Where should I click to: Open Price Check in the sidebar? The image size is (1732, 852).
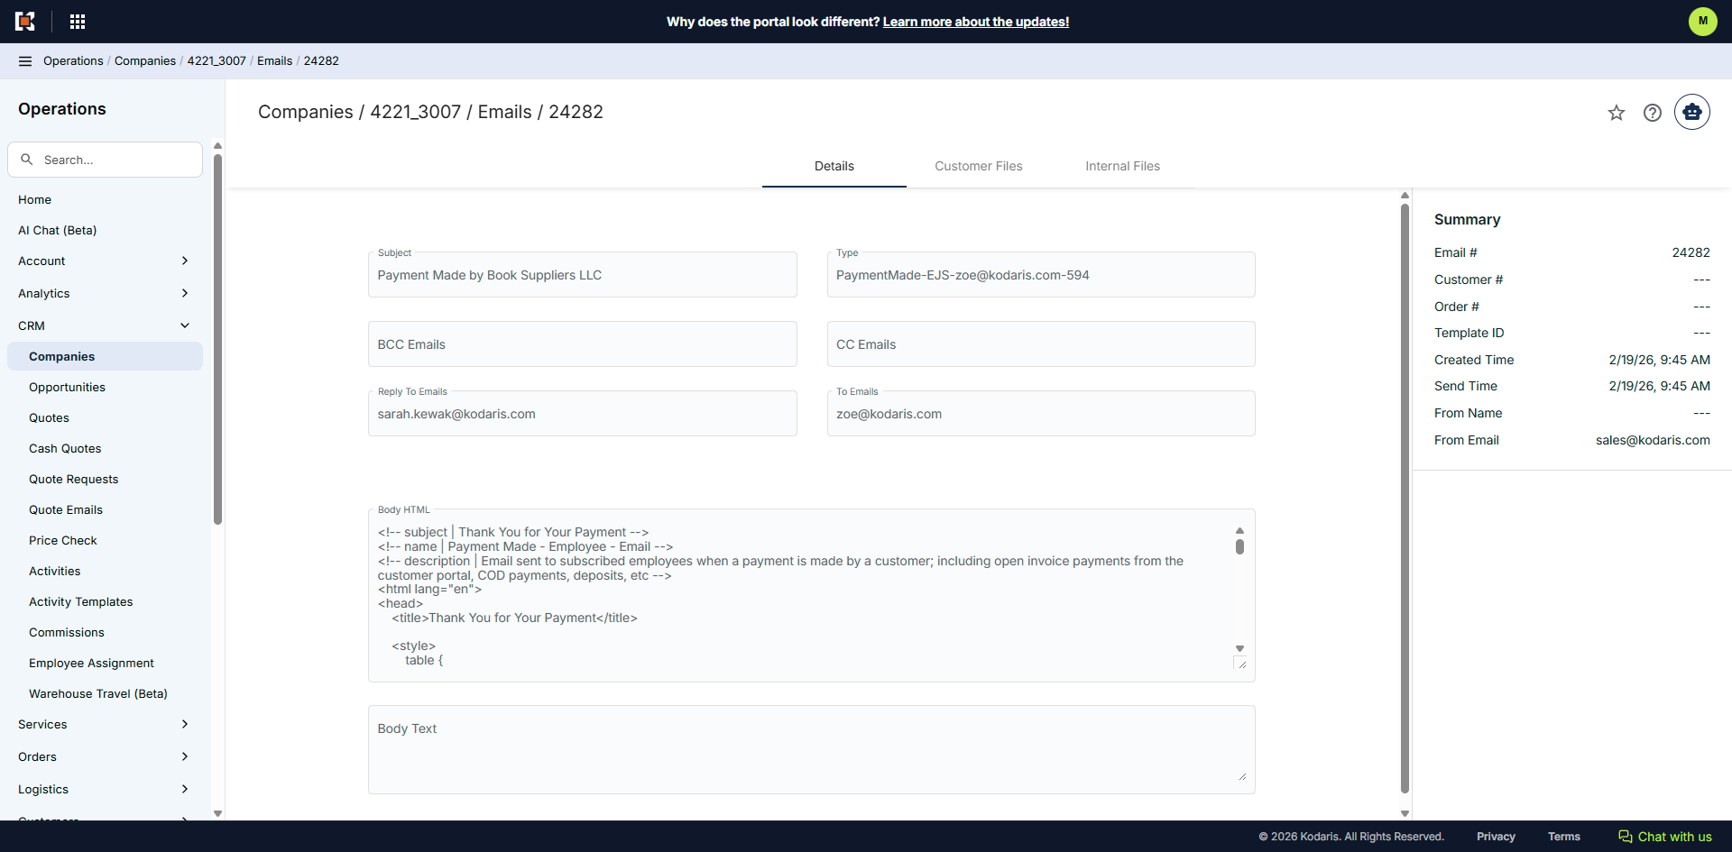(x=105, y=540)
